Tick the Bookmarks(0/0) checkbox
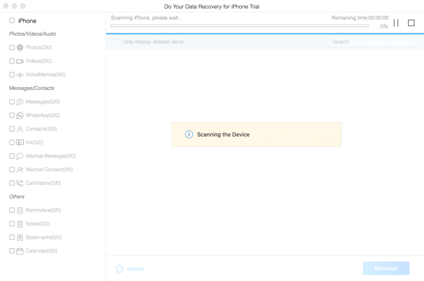Viewport: 424px width, 281px height. point(12,237)
